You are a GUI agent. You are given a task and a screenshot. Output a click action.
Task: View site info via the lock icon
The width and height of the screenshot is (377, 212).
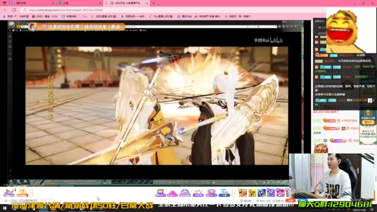(x=25, y=10)
